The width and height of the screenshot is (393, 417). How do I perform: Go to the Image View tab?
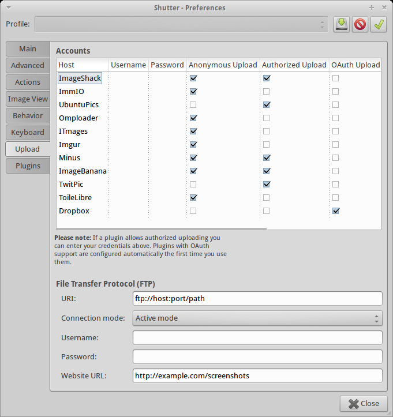tap(28, 99)
